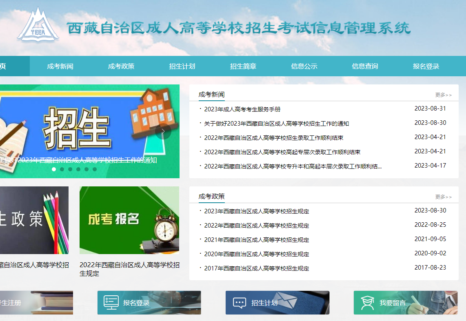Screen dimensions: 466x321
Task: Click the date 2021-09-05 in policy list
Action: 430,239
